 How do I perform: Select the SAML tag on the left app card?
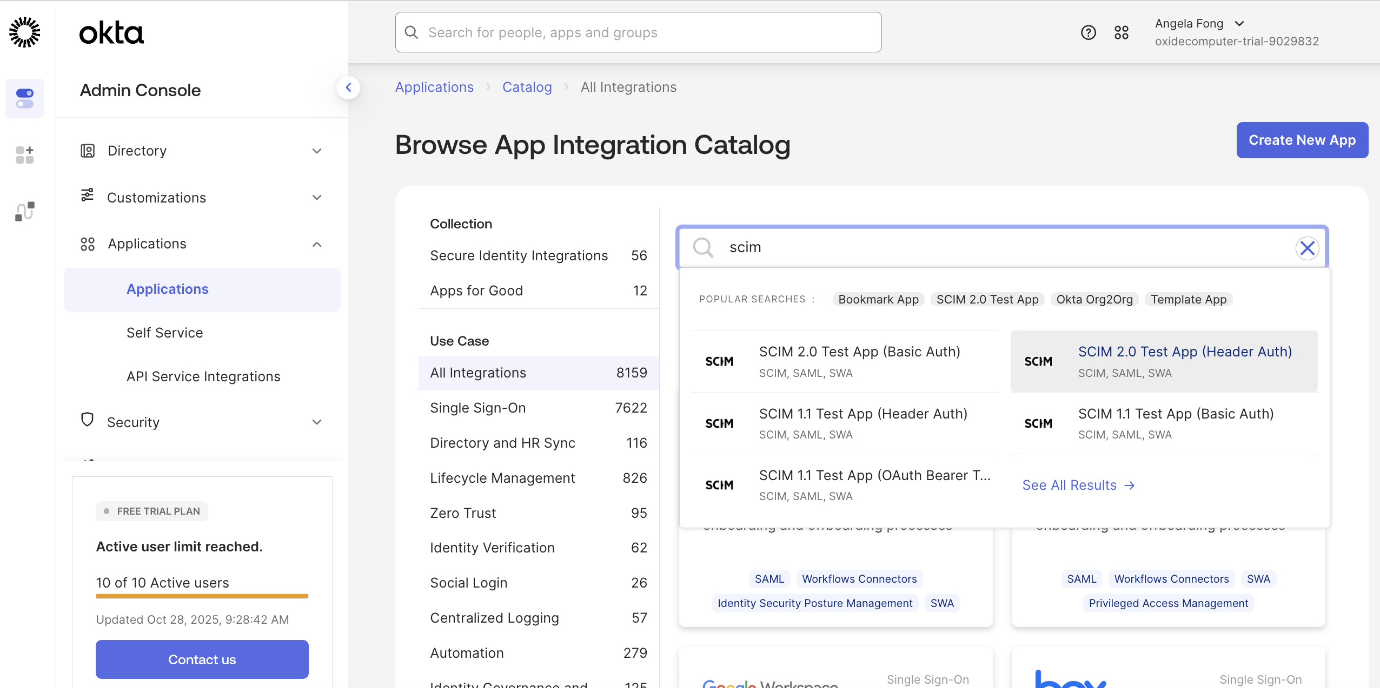(x=769, y=578)
